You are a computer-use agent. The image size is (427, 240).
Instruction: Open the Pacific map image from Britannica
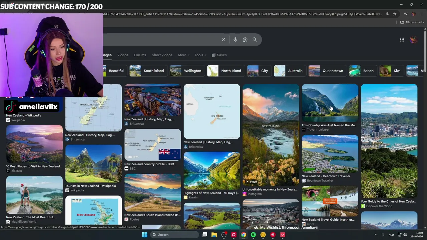tap(212, 111)
